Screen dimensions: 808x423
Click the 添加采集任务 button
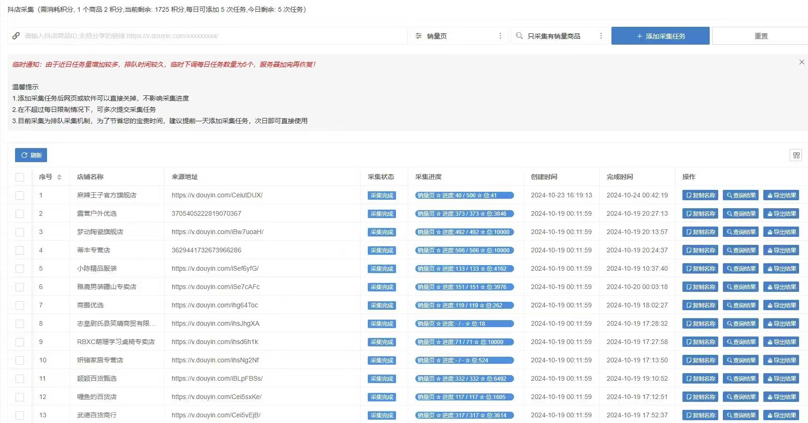point(660,36)
